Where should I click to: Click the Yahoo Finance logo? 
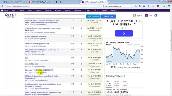(x=10, y=15)
